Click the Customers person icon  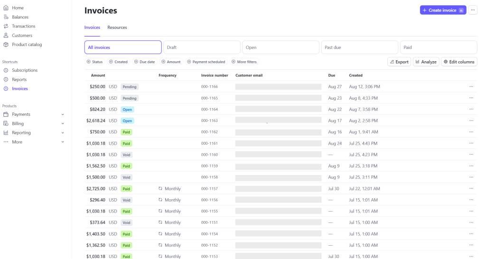6,36
